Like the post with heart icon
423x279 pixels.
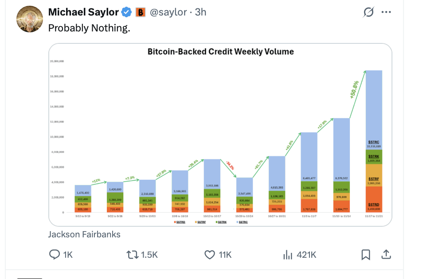pyautogui.click(x=209, y=255)
